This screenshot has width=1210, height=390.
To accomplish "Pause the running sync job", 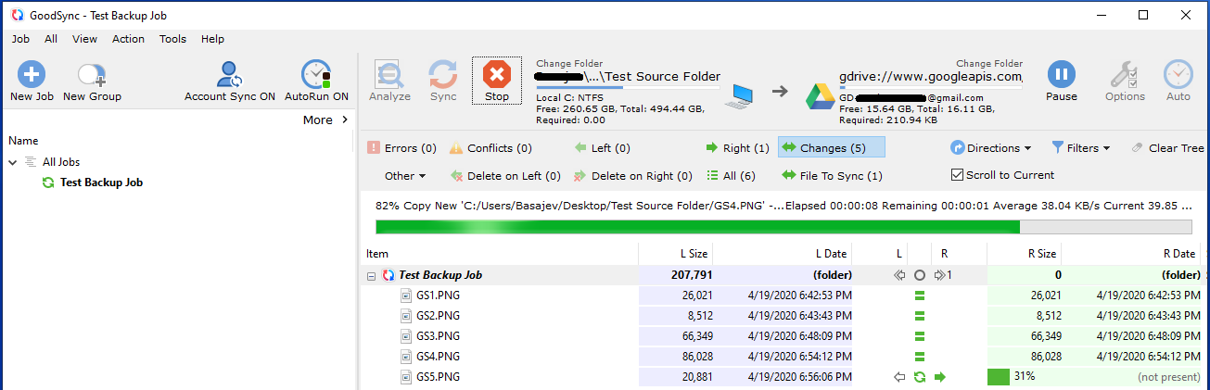I will point(1062,75).
